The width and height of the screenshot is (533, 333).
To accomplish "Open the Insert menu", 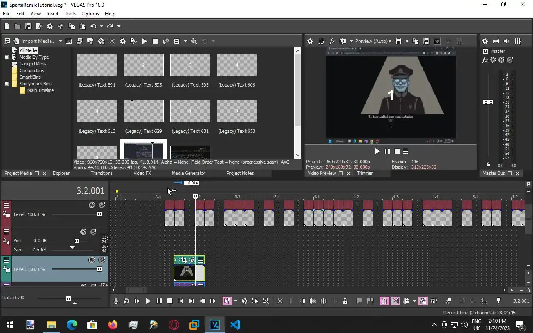I will [52, 14].
